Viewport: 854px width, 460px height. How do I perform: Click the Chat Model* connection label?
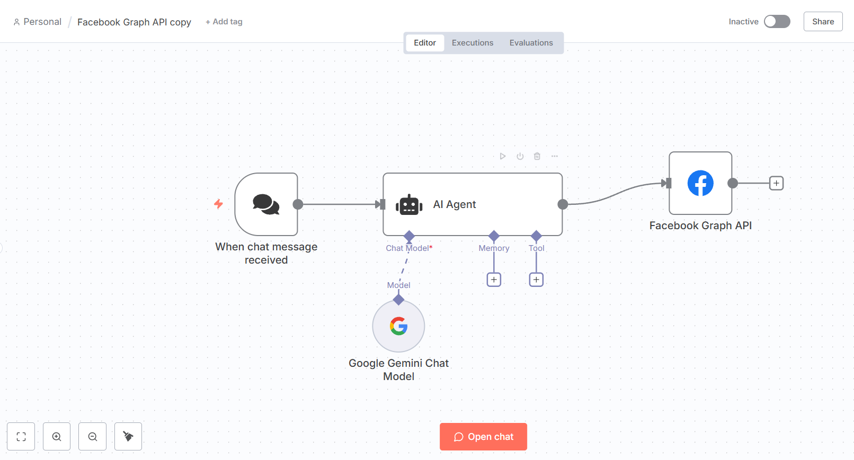pyautogui.click(x=409, y=248)
